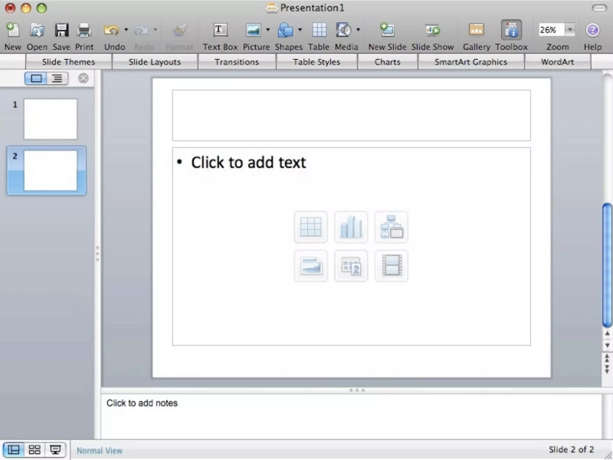The height and width of the screenshot is (460, 613).
Task: Expand the Zoom percentage dropdown
Action: click(570, 30)
